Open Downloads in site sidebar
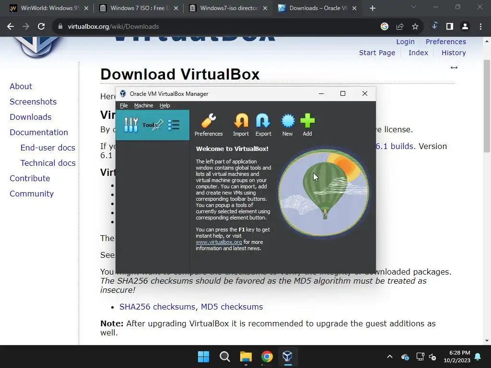Viewport: 491px width, 368px height. 31,117
